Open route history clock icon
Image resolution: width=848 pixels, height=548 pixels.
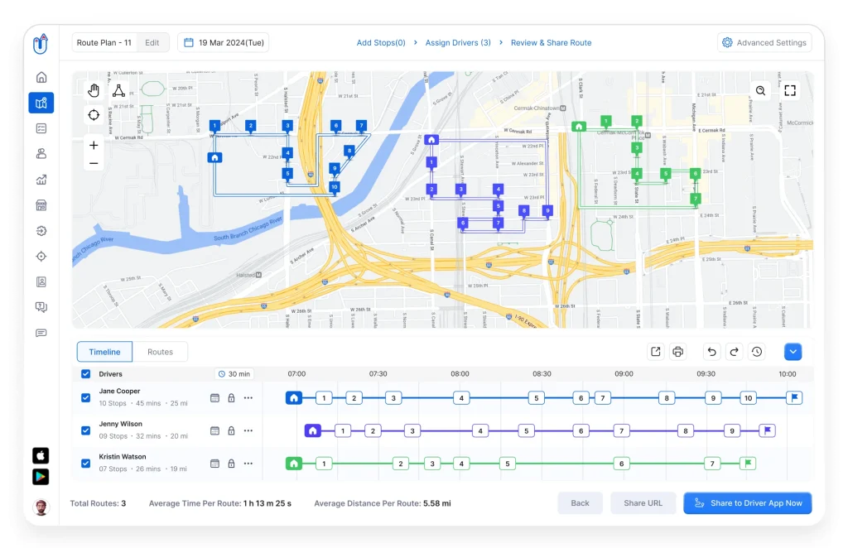[757, 352]
